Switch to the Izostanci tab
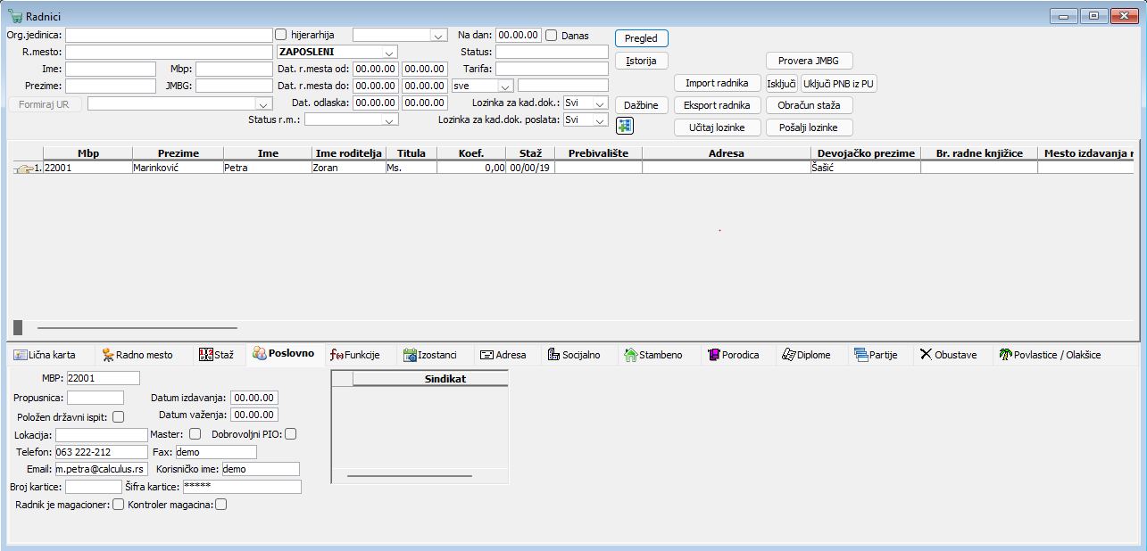 [430, 355]
